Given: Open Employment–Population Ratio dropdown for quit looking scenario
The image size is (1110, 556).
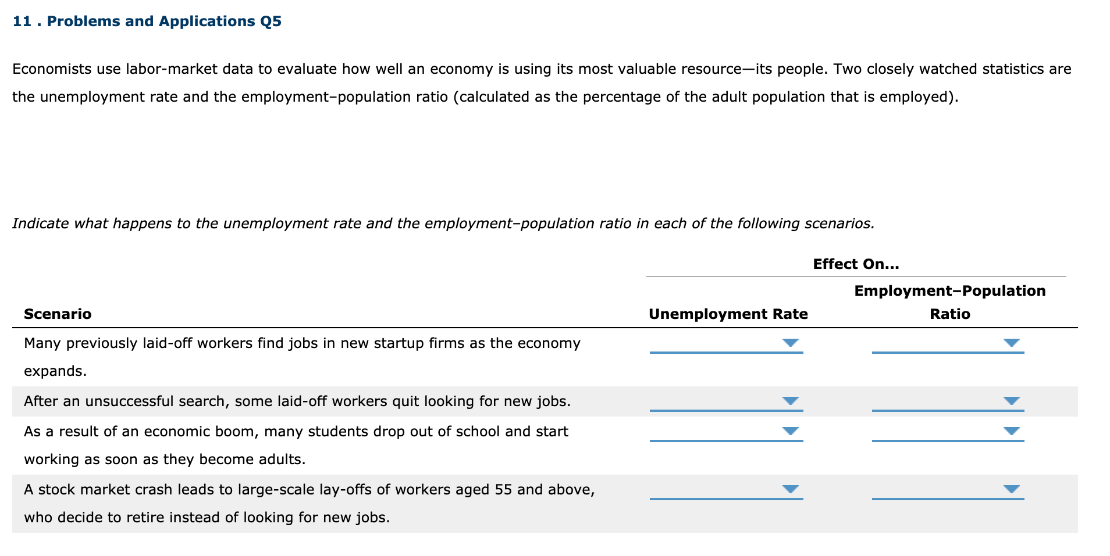Looking at the screenshot, I should (x=1011, y=400).
